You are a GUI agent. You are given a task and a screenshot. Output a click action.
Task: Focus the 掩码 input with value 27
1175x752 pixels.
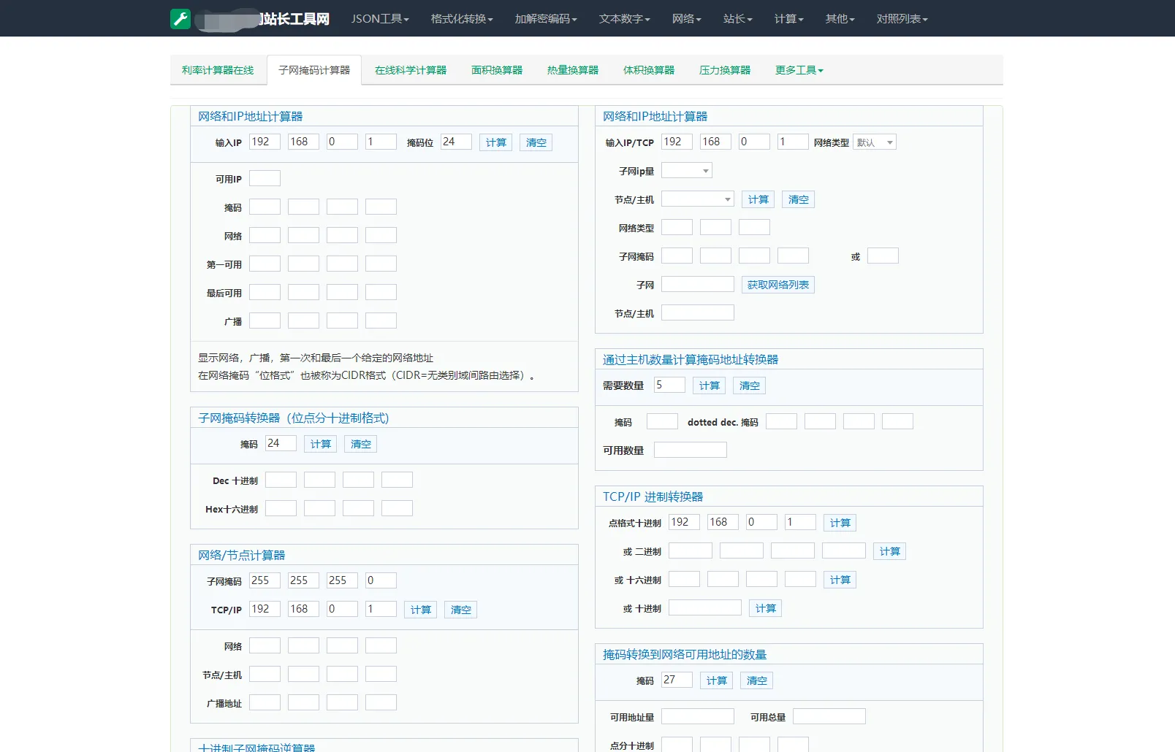click(677, 680)
